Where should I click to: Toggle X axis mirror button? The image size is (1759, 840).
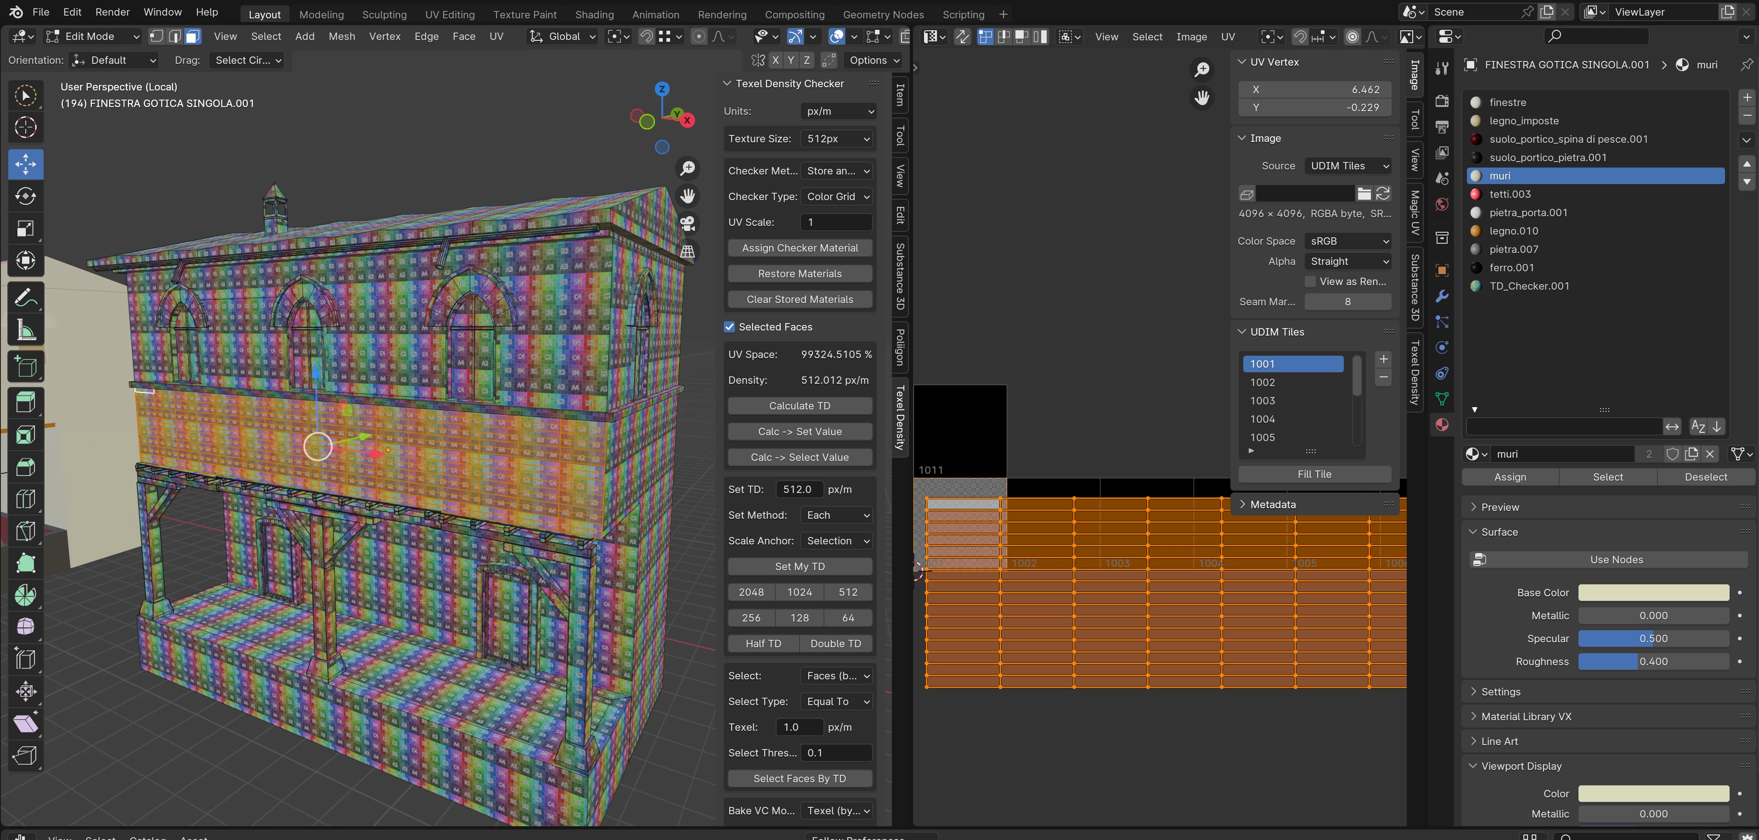click(x=775, y=60)
